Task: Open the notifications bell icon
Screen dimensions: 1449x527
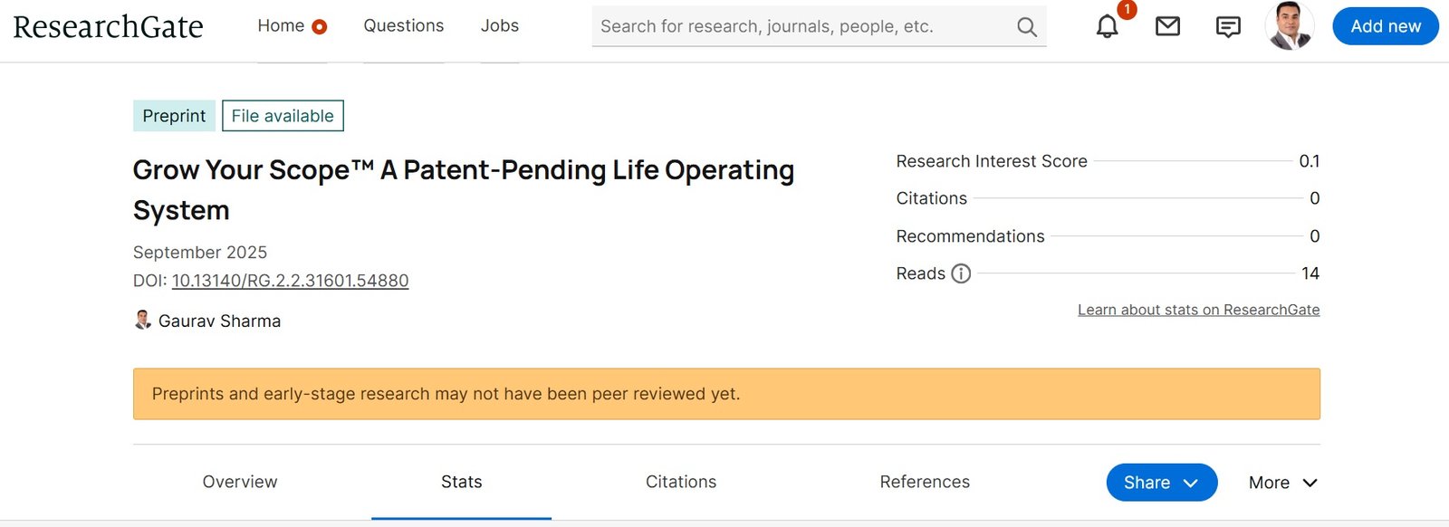Action: click(x=1107, y=27)
